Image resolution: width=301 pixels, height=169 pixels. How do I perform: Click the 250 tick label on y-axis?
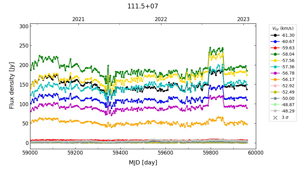[24, 46]
